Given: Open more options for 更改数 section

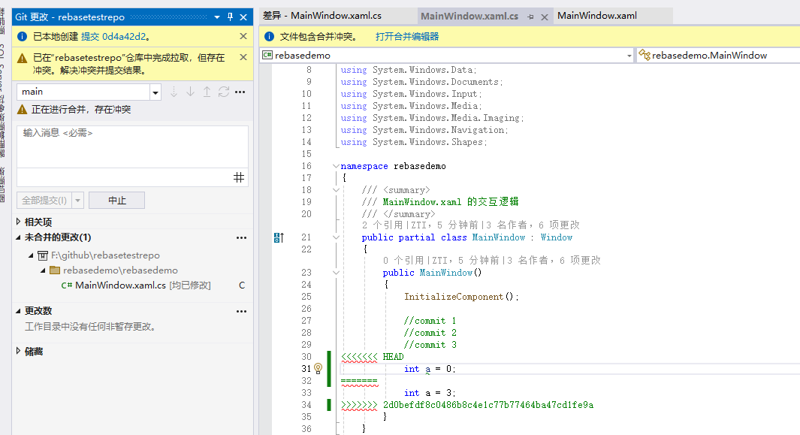Looking at the screenshot, I should [x=241, y=311].
